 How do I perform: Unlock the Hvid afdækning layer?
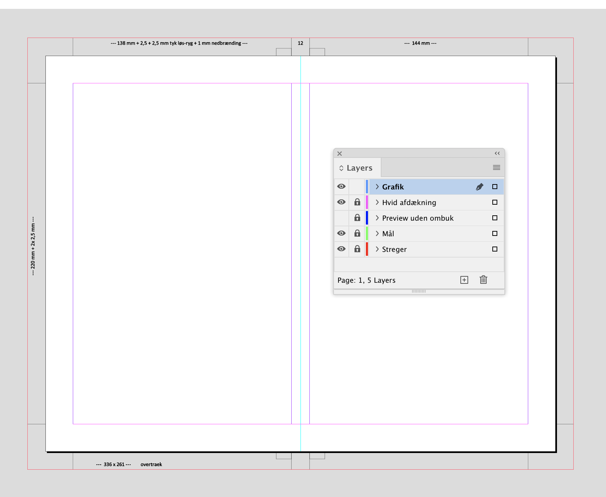click(357, 202)
